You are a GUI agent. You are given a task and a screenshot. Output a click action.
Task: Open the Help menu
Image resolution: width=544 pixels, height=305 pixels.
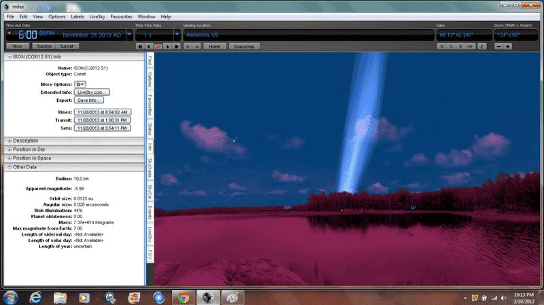click(x=166, y=16)
